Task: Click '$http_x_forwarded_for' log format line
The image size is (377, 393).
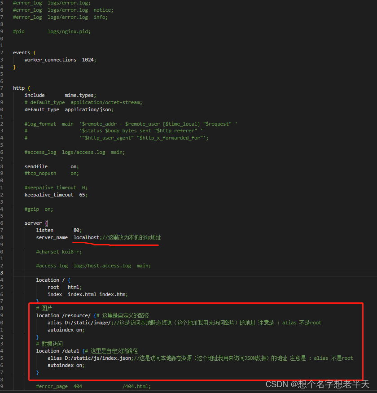Action: [x=116, y=138]
